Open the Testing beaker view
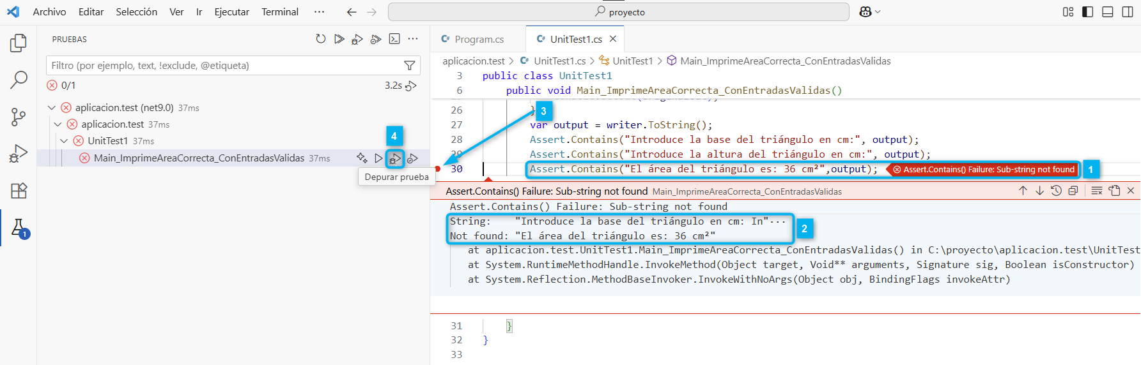This screenshot has width=1141, height=365. tap(19, 228)
